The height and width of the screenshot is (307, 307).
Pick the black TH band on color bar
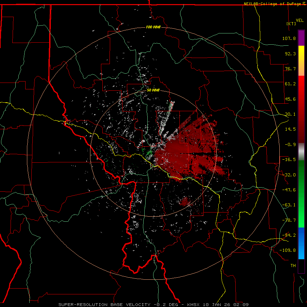301,266
